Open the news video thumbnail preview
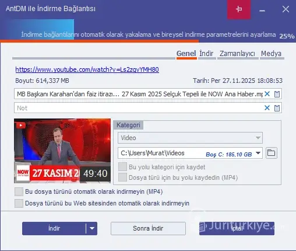Screen dimensions: 296x251 (62, 151)
